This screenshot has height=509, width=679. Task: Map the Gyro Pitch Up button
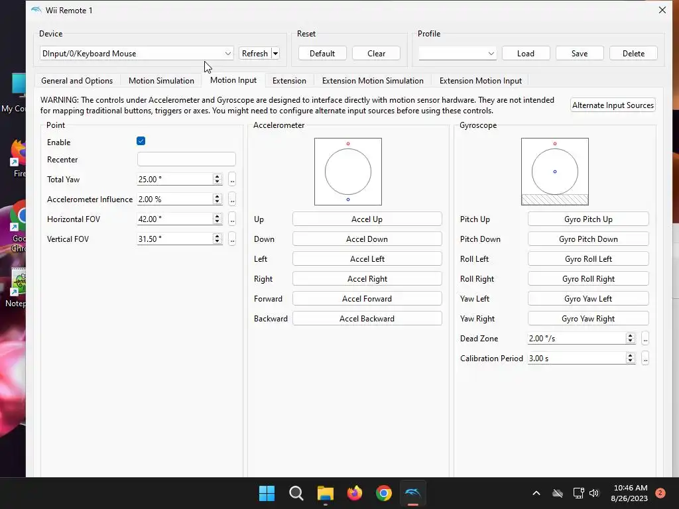point(588,219)
